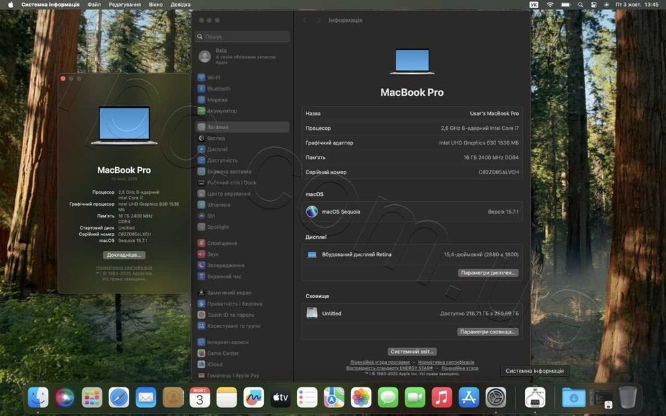Click the serial number C02ZD056LVCH in settings
666x416 pixels.
click(x=499, y=172)
